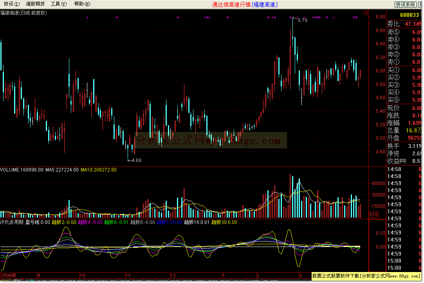Click the 涨跌 price change row
Viewport: 424px width, 283px height.
[x=404, y=116]
